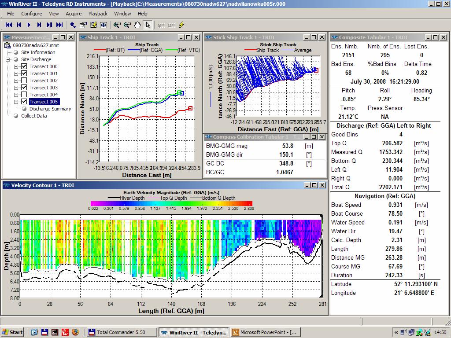Click the Total Q value 2202.171

(x=391, y=187)
